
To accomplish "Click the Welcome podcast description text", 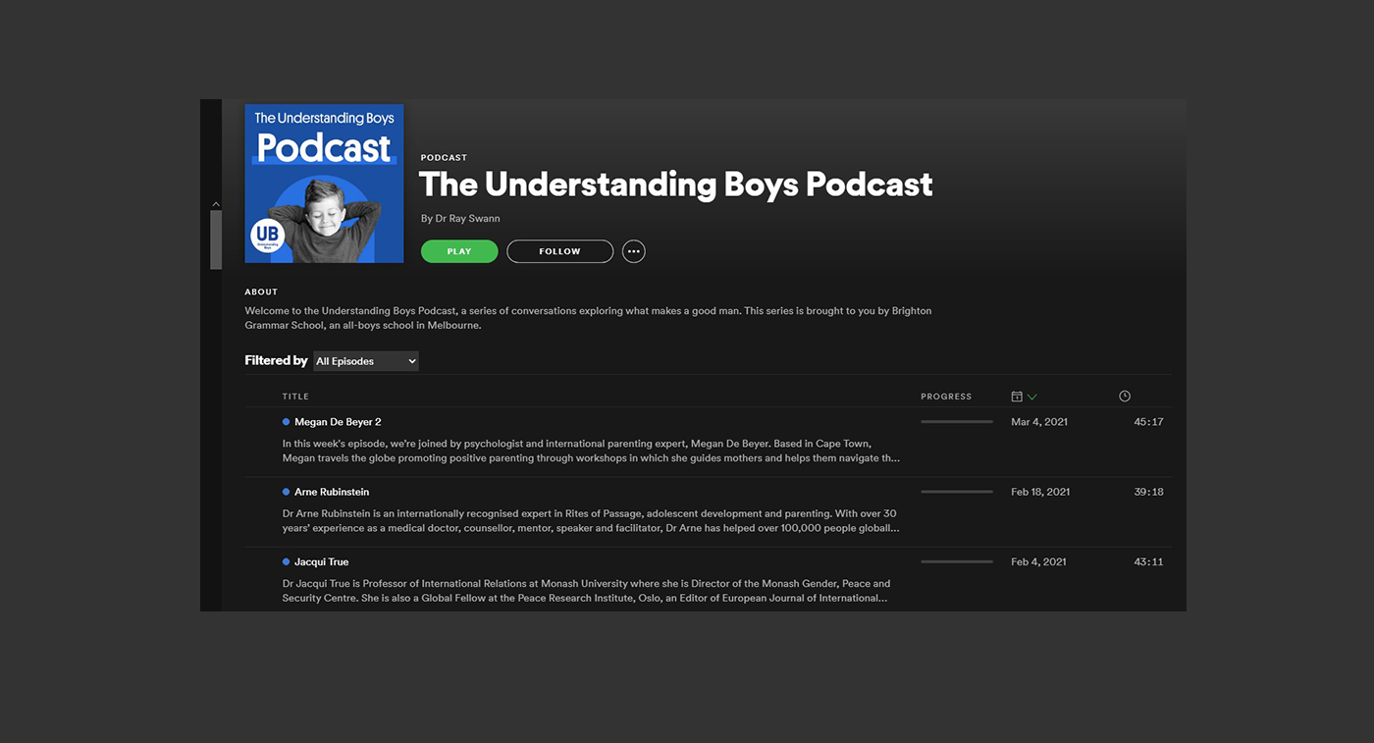I will 588,318.
